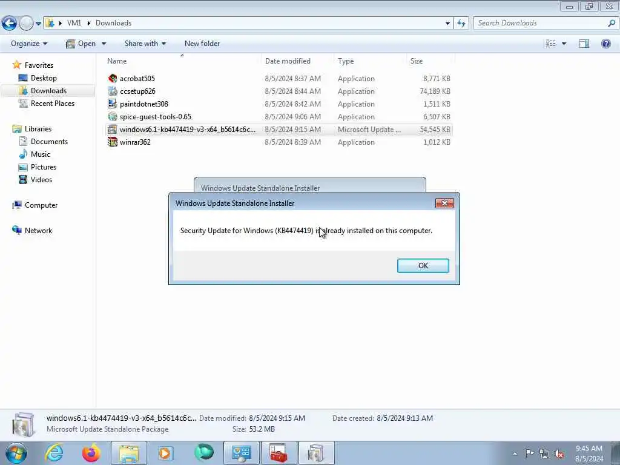Launch Firefox from the taskbar
The image size is (620, 465).
tap(91, 453)
